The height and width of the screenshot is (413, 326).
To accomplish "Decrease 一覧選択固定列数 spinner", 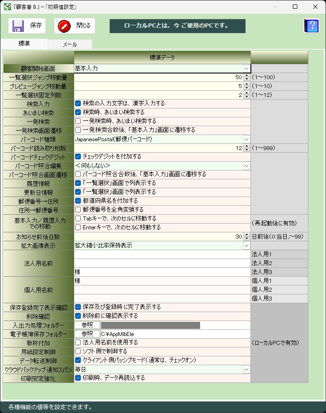I will 246,97.
